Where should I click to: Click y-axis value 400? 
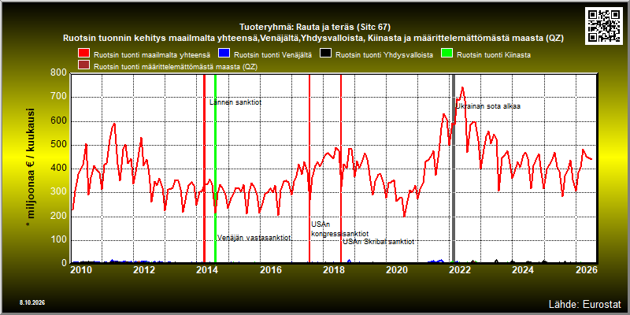(58, 169)
